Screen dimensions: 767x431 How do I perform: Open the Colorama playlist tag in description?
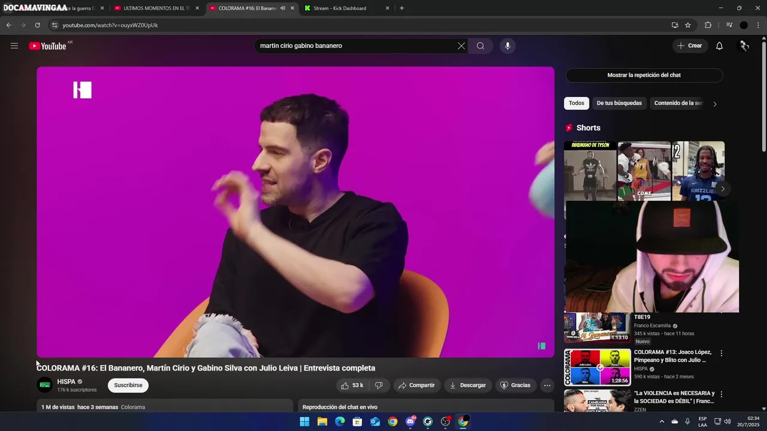[x=133, y=407]
